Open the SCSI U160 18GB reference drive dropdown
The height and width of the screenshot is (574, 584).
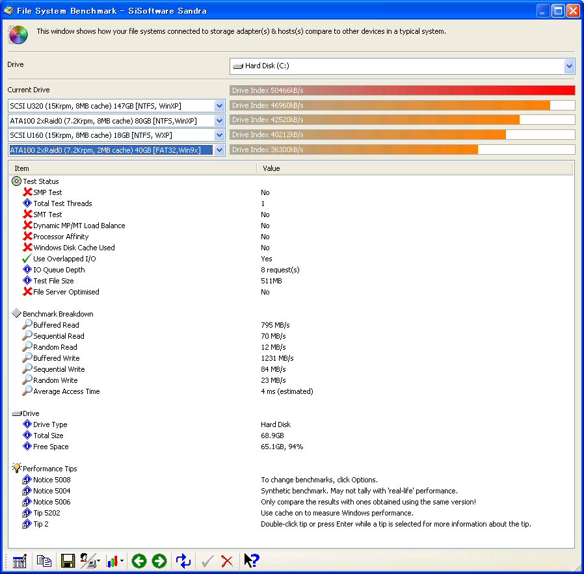click(116, 135)
